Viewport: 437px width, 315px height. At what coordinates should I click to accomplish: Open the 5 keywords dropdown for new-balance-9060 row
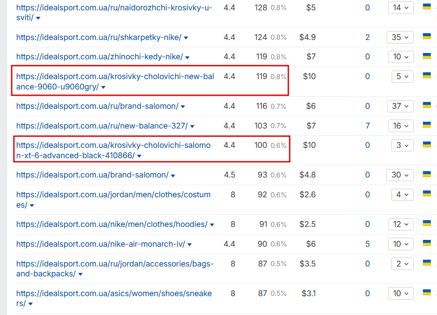point(402,76)
